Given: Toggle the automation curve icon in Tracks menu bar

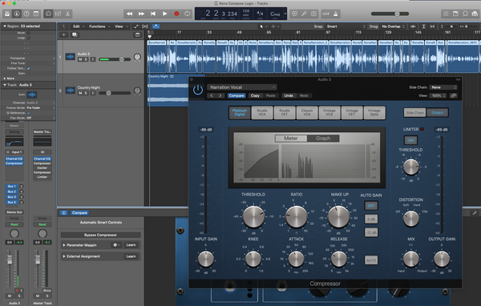Looking at the screenshot, I should click(x=136, y=26).
